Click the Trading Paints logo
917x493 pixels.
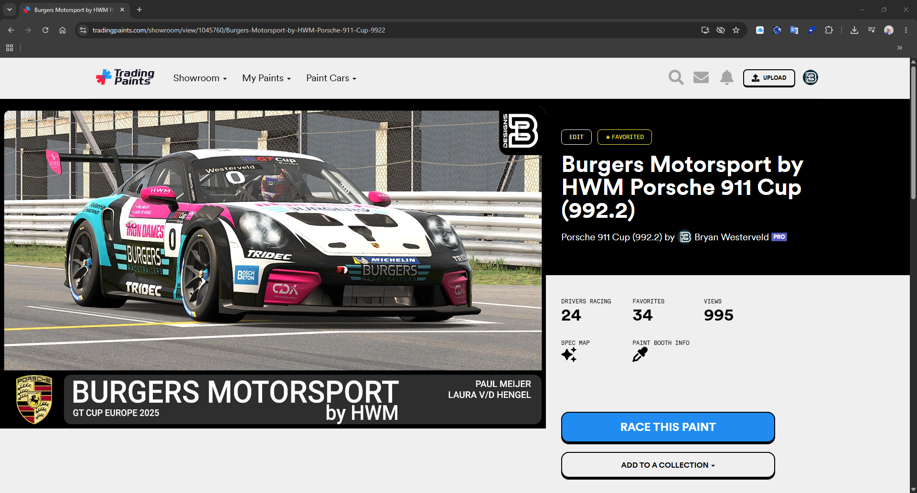[x=125, y=77]
